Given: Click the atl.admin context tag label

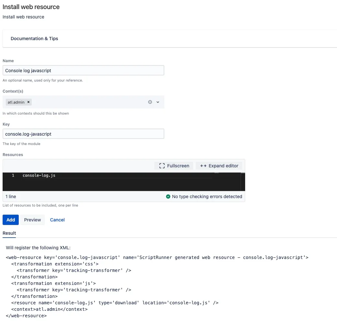Looking at the screenshot, I should point(16,102).
